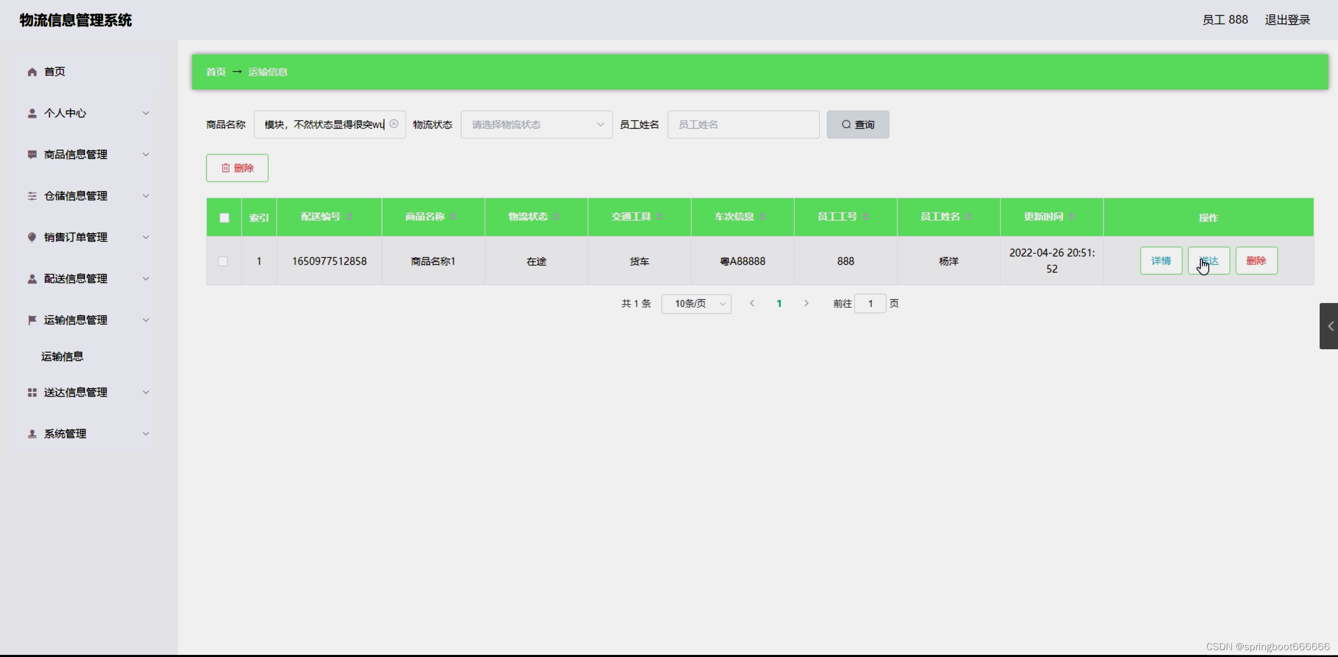Open the 运输信息 submenu item
The width and height of the screenshot is (1338, 657).
pyautogui.click(x=62, y=357)
